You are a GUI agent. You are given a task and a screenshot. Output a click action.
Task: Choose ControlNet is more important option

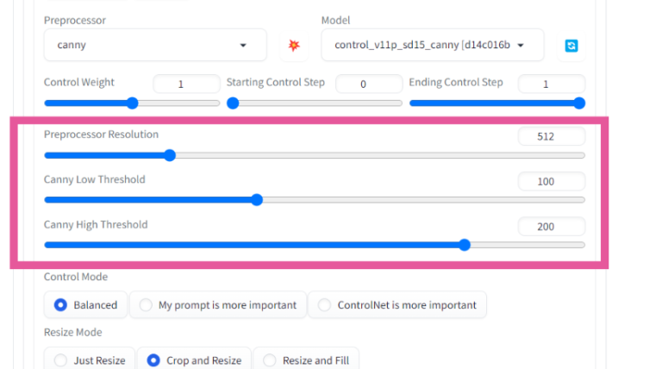click(397, 304)
